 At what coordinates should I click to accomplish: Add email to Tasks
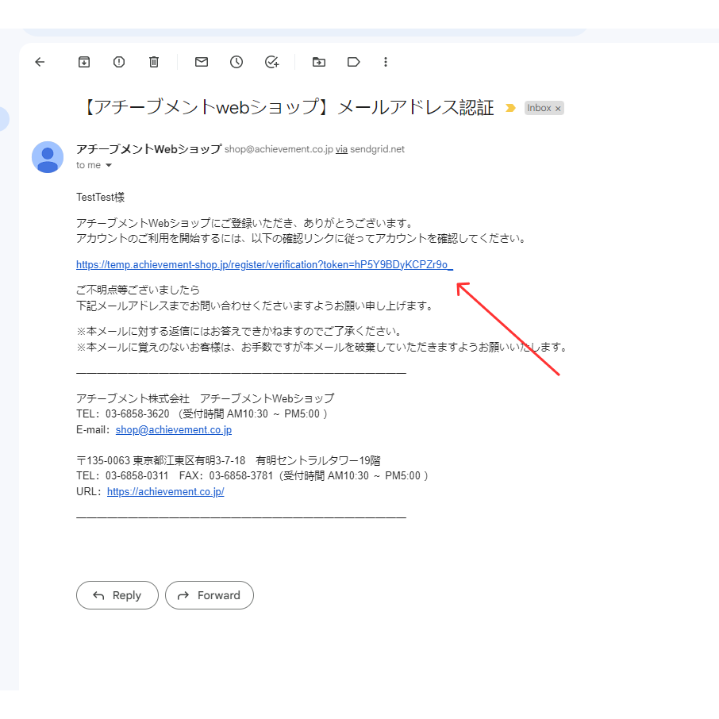(272, 62)
